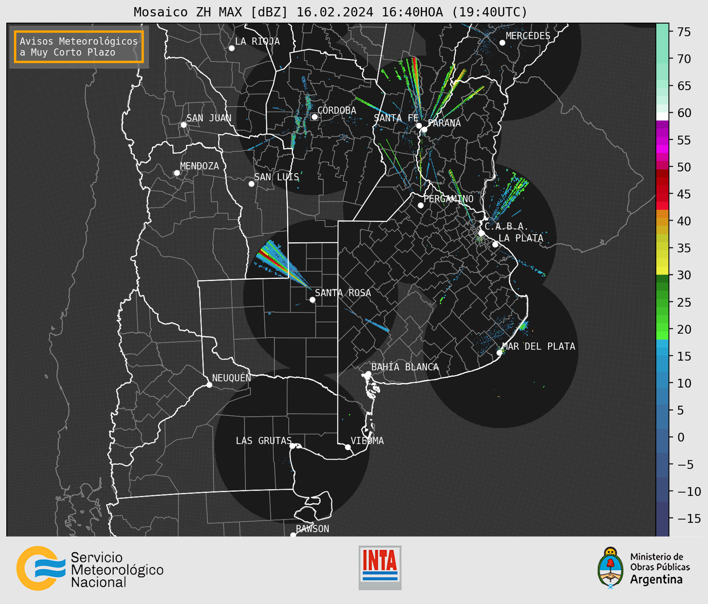
Task: Click the MERCEDES city dot
Action: (502, 43)
